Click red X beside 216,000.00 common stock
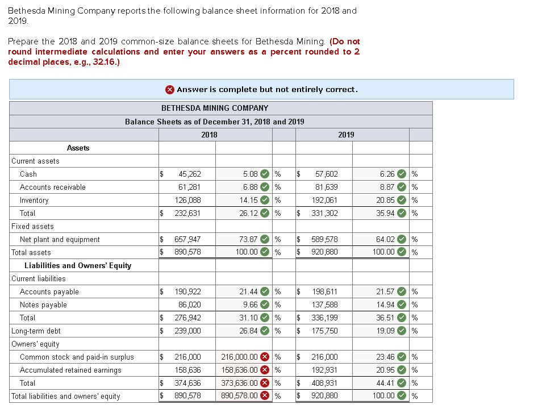This screenshot has width=559, height=417. click(265, 357)
